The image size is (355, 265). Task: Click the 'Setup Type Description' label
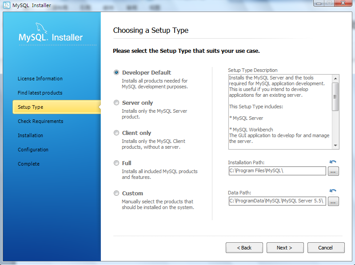[x=253, y=70]
